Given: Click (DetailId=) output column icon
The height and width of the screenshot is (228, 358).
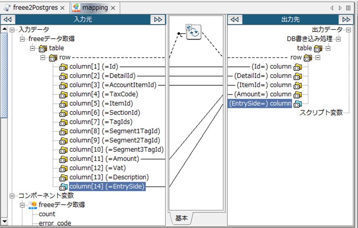Looking at the screenshot, I should pos(297,76).
